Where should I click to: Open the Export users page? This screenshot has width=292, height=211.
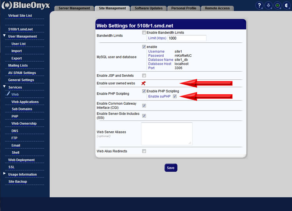click(x=17, y=59)
